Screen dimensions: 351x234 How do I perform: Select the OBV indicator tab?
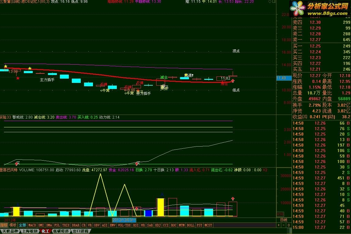tap(97, 225)
